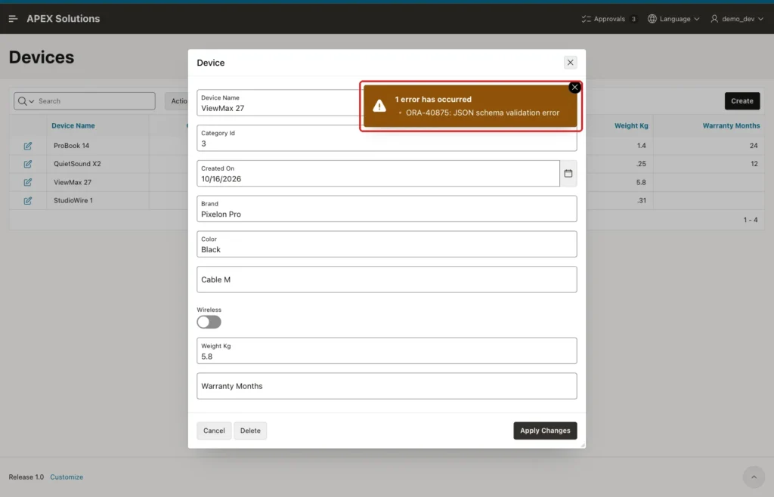
Task: Click the weight value 1.4
Action: (641, 146)
